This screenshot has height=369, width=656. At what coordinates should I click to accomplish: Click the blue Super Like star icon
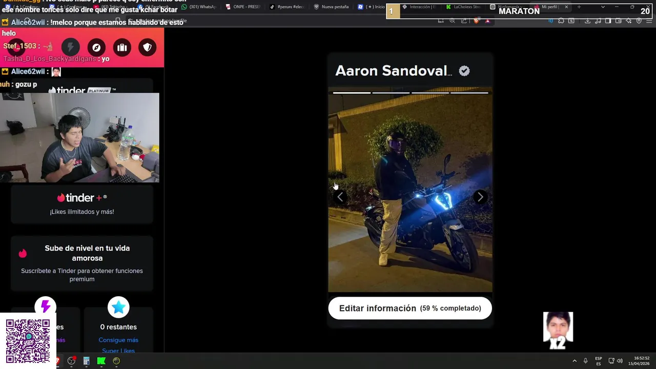[118, 307]
